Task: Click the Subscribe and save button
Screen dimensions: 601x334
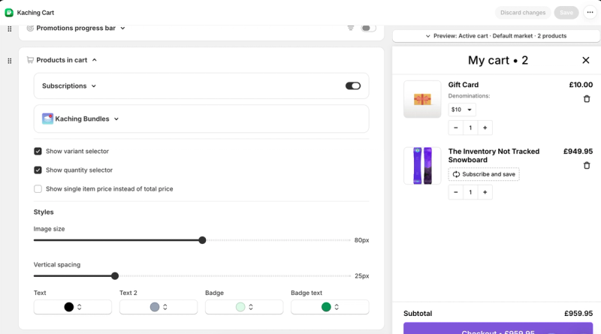Action: (484, 174)
